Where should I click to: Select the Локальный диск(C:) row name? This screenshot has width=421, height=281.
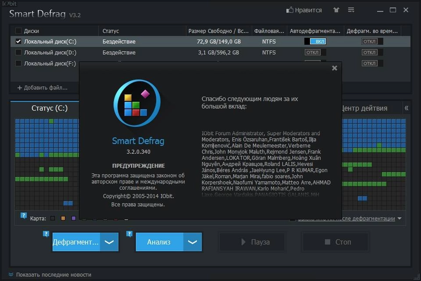[50, 41]
